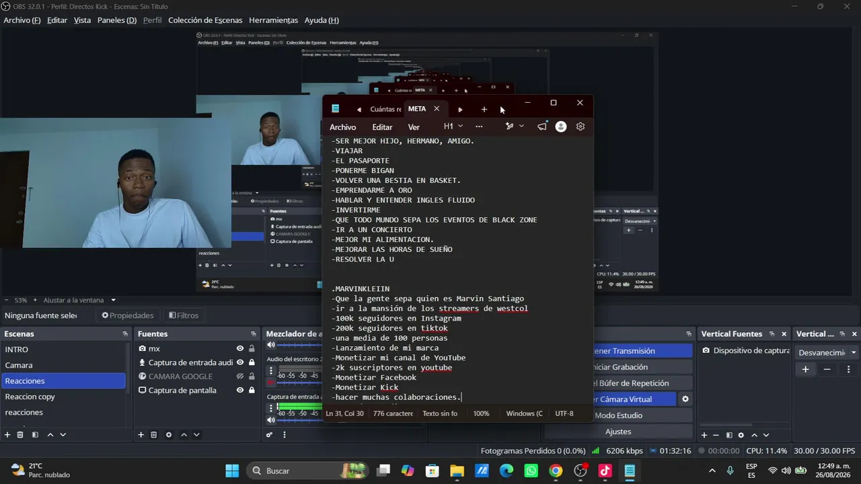Enable Modo Estudio
Image resolution: width=861 pixels, height=484 pixels.
(618, 415)
